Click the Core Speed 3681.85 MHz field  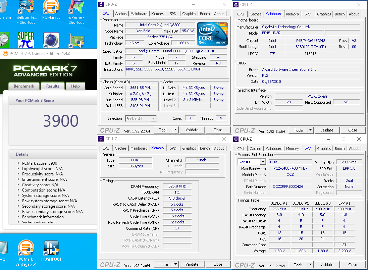[141, 88]
